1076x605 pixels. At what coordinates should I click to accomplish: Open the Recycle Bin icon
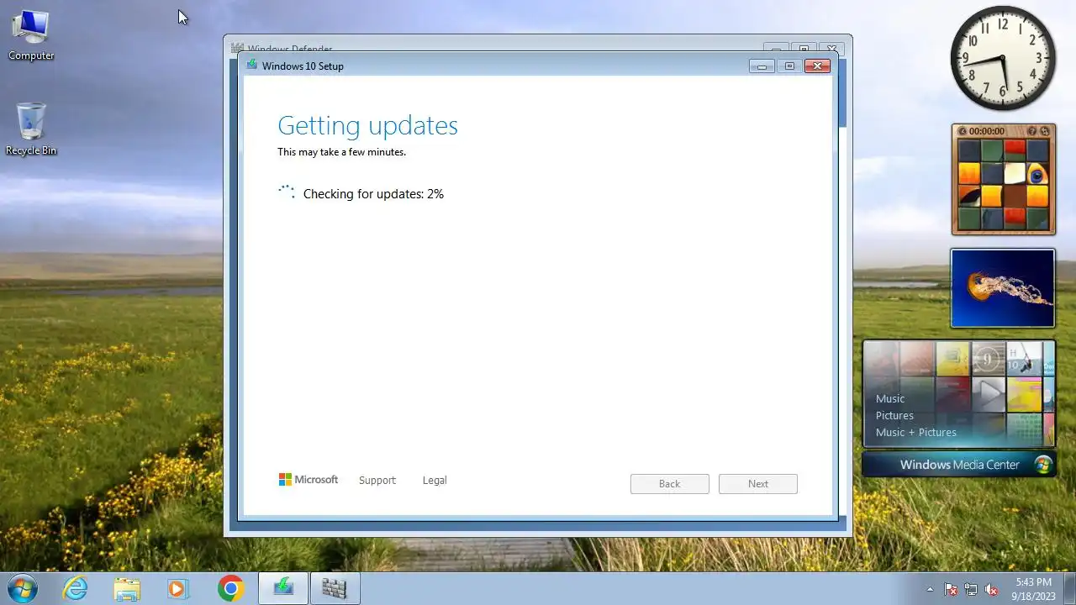31,129
